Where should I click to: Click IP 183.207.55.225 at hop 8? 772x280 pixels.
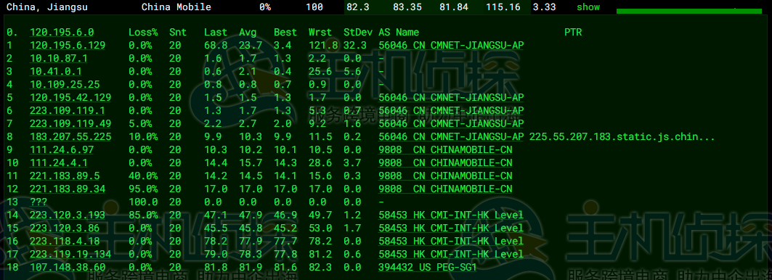[x=70, y=137]
